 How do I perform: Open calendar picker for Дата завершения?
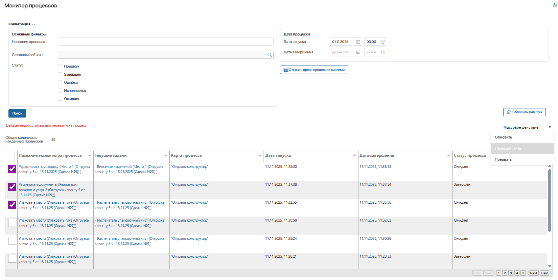pyautogui.click(x=358, y=52)
